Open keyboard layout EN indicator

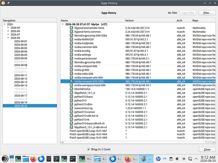pyautogui.click(x=165, y=158)
